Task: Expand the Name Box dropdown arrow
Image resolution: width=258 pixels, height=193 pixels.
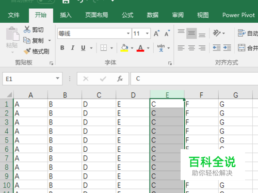Action: pos(58,78)
